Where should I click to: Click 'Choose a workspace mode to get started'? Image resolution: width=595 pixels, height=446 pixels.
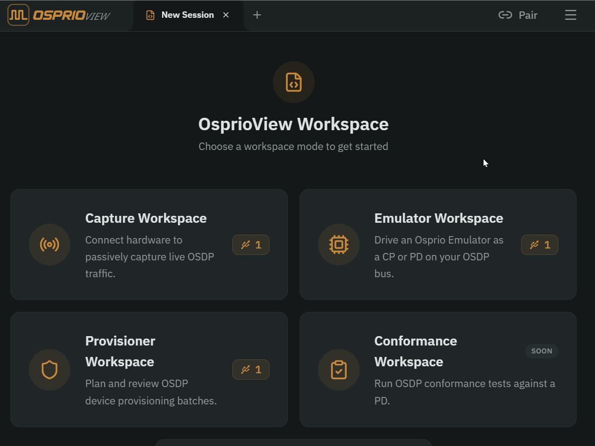pos(293,147)
